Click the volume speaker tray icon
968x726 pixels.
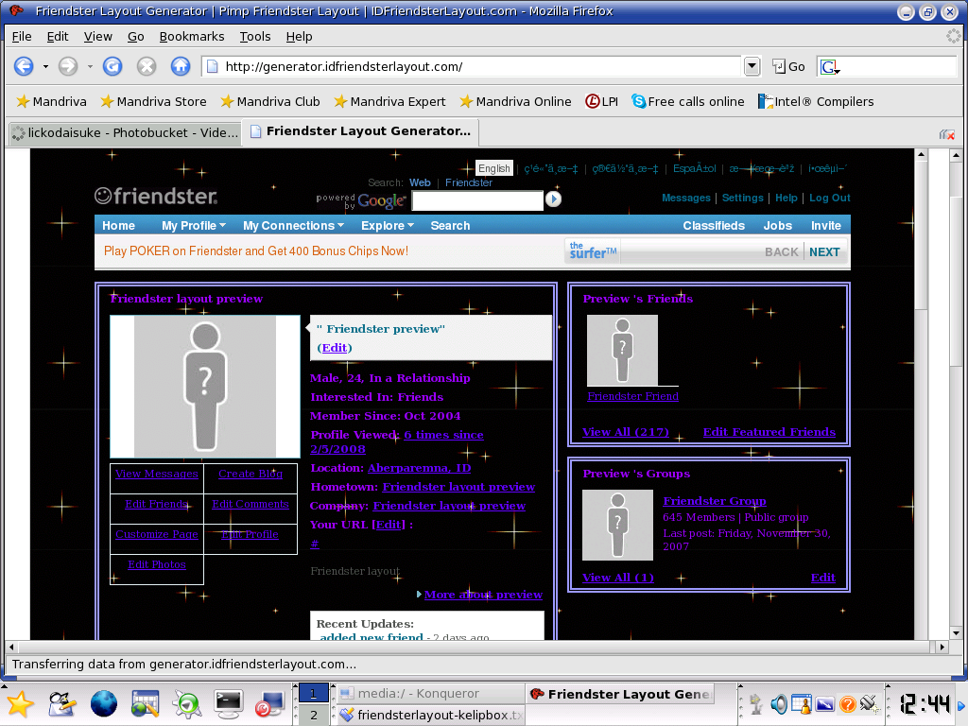(x=779, y=703)
